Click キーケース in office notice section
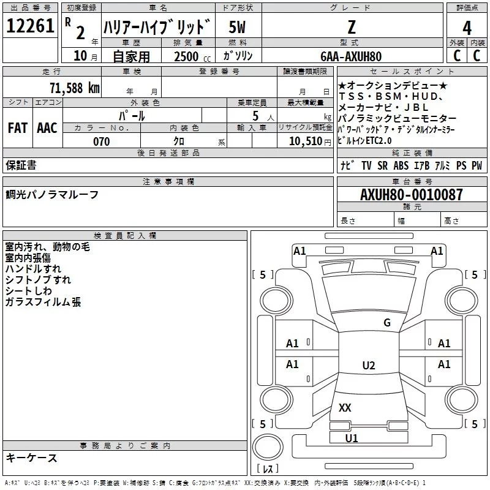This screenshot has height=490, width=490. pyautogui.click(x=32, y=458)
